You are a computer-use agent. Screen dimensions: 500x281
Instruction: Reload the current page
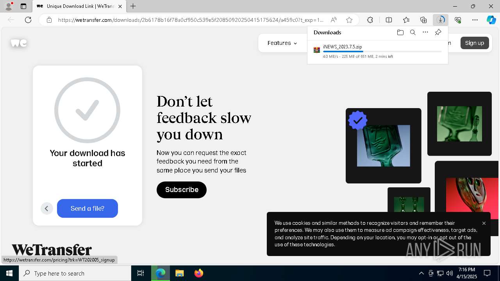[x=28, y=20]
